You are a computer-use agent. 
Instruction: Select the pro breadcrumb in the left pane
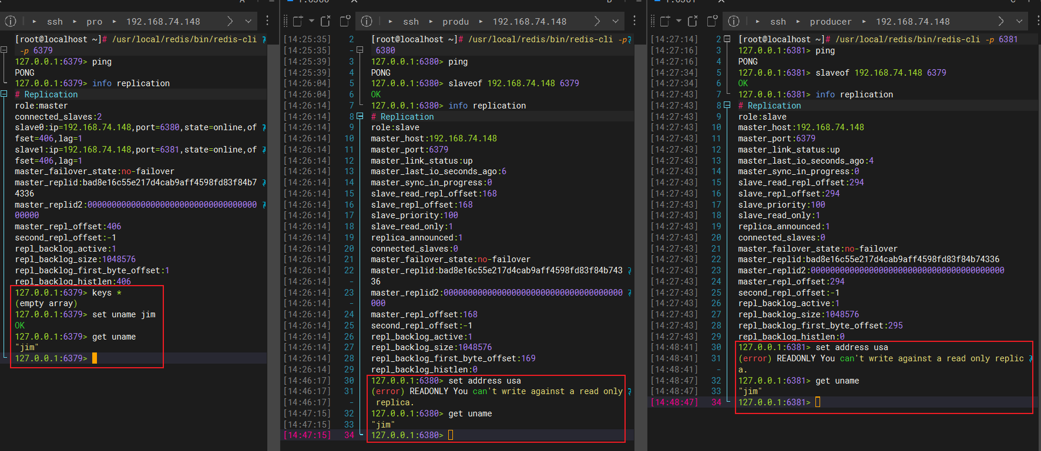pyautogui.click(x=94, y=22)
